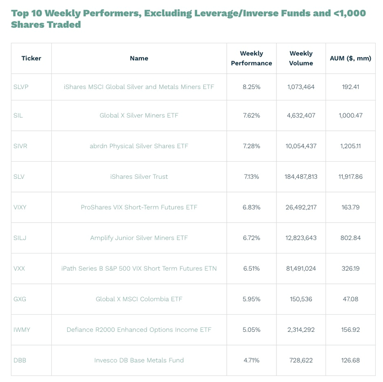383x382 pixels.
Task: Click the AUM ($, mm) column header
Action: point(350,58)
